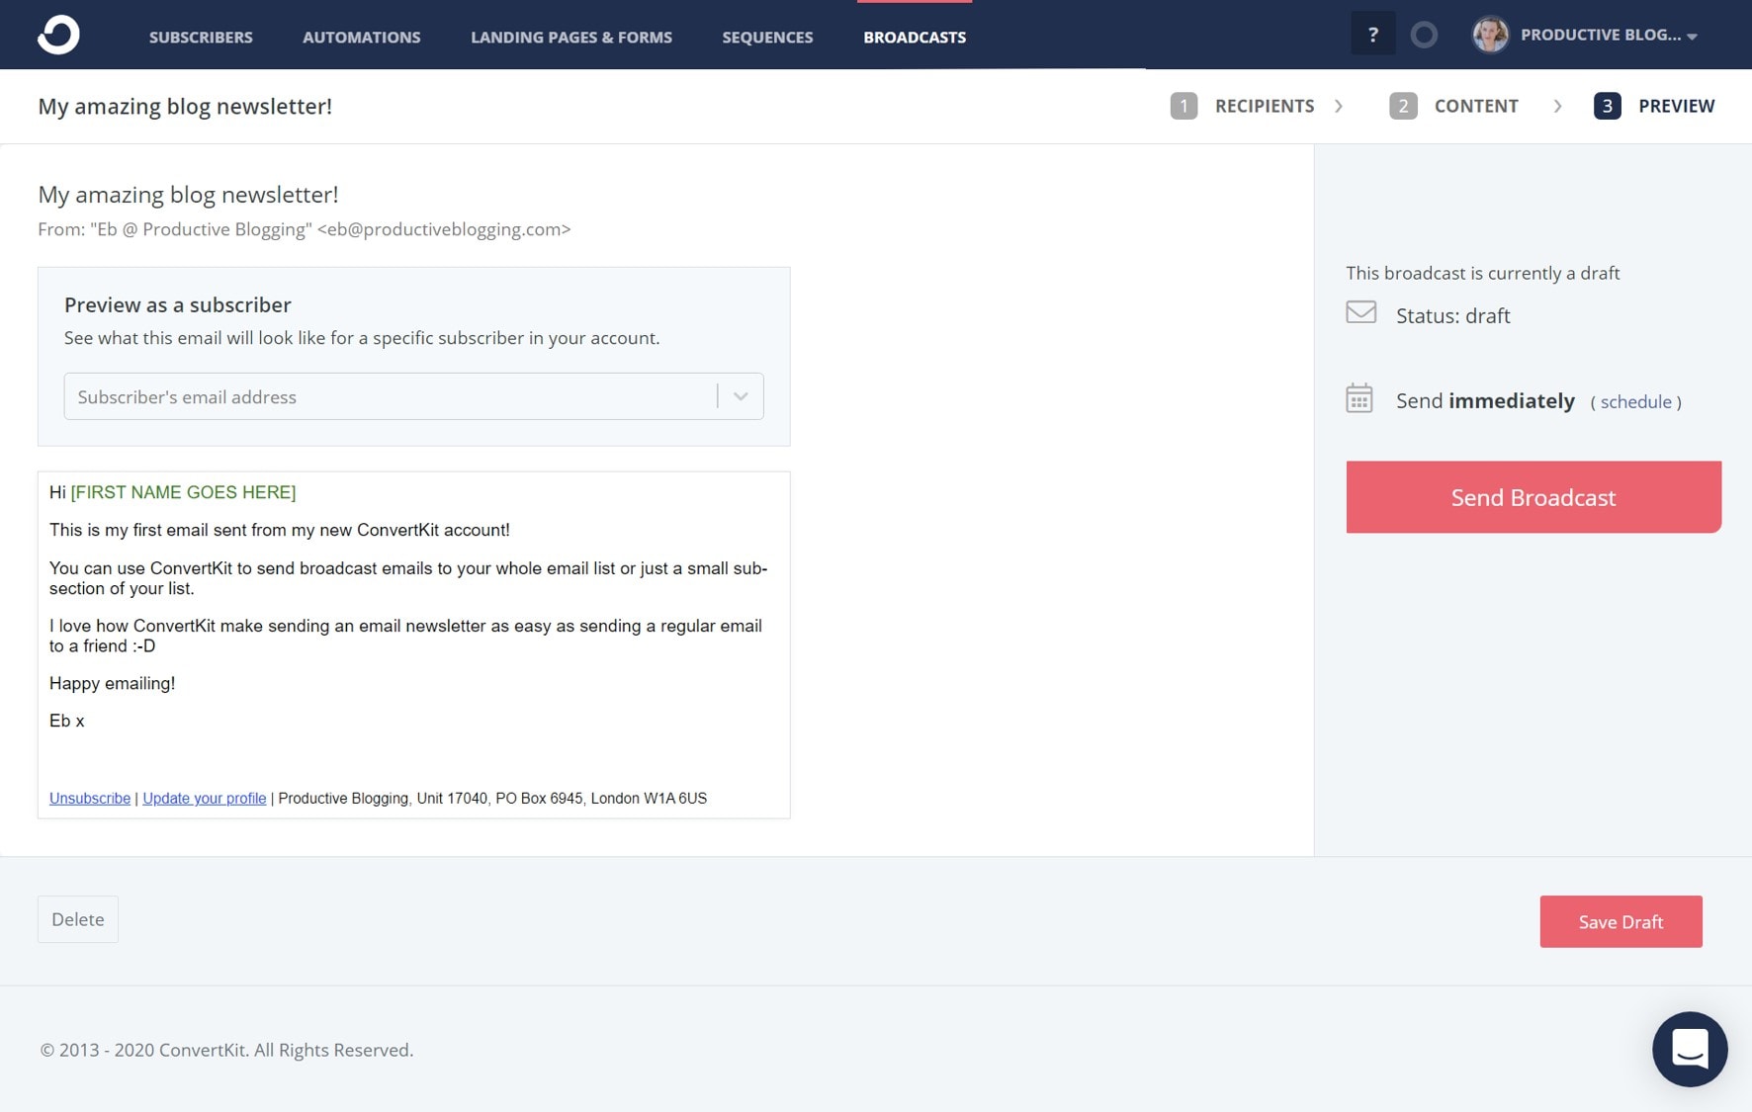Click 'This is my first email' sentence
Screen dimensions: 1752x1112
tap(280, 530)
